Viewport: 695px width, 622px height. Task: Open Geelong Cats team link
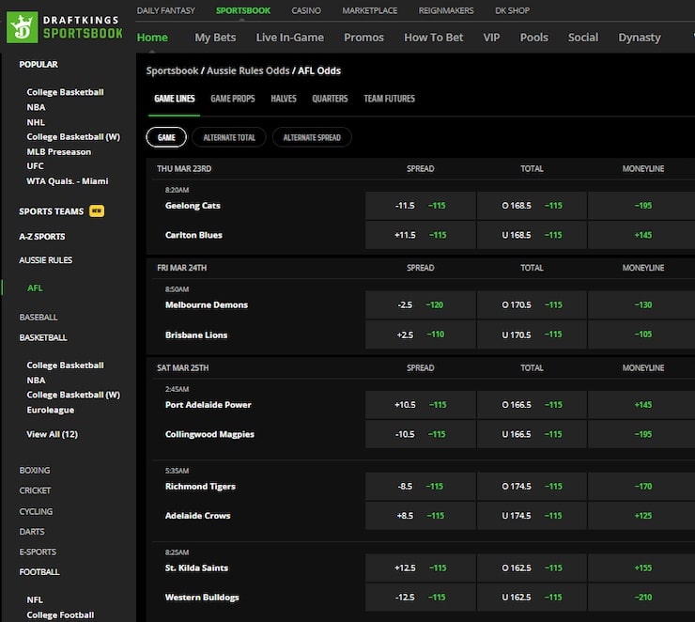(x=193, y=206)
